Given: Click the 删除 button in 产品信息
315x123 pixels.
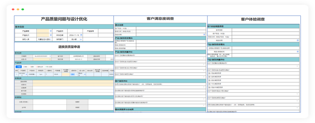Looking at the screenshot, I should pos(32,67).
